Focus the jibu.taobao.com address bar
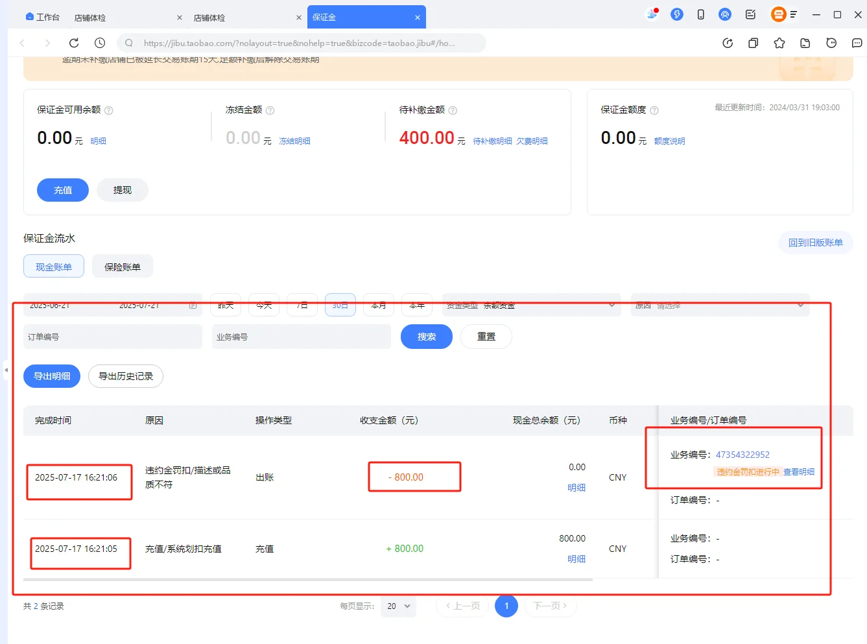867x644 pixels. click(302, 43)
